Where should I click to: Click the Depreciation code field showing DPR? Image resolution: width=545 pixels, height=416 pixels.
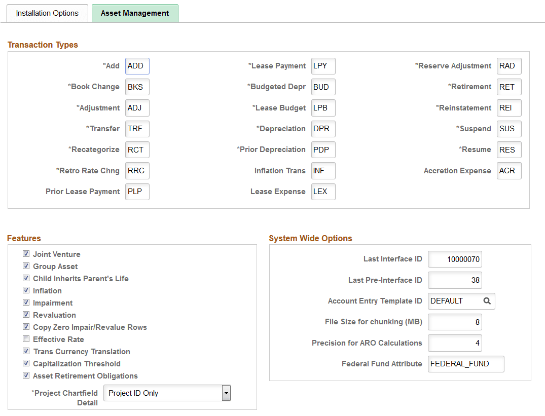323,129
